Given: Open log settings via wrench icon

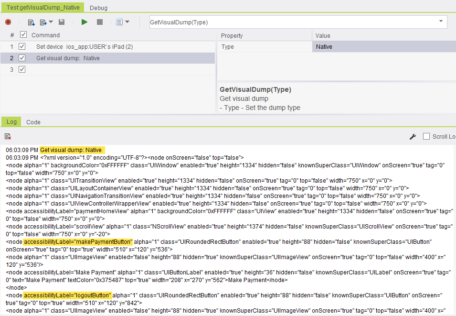Looking at the screenshot, I should click(413, 137).
